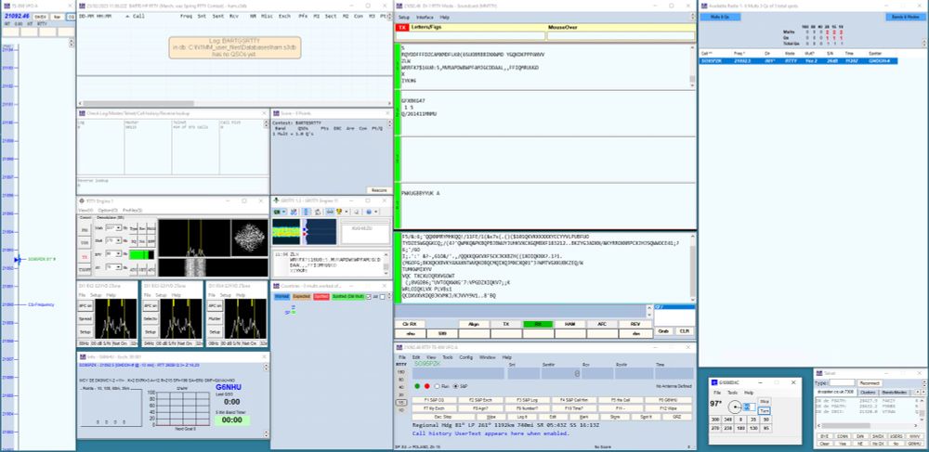Click the Log It button
Image resolution: width=929 pixels, height=452 pixels.
pyautogui.click(x=522, y=417)
